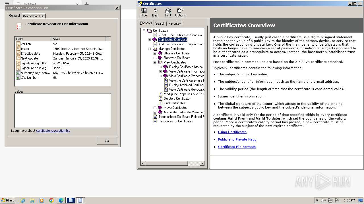Click the book icon for Display Certificate Stores
Viewport: 364px width, 204px height.
pyautogui.click(x=166, y=67)
